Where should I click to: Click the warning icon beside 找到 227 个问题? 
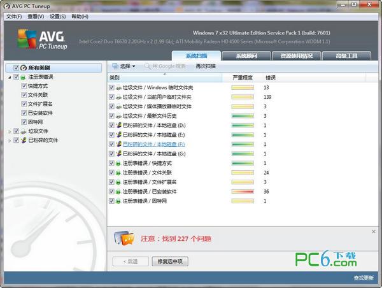(124, 238)
